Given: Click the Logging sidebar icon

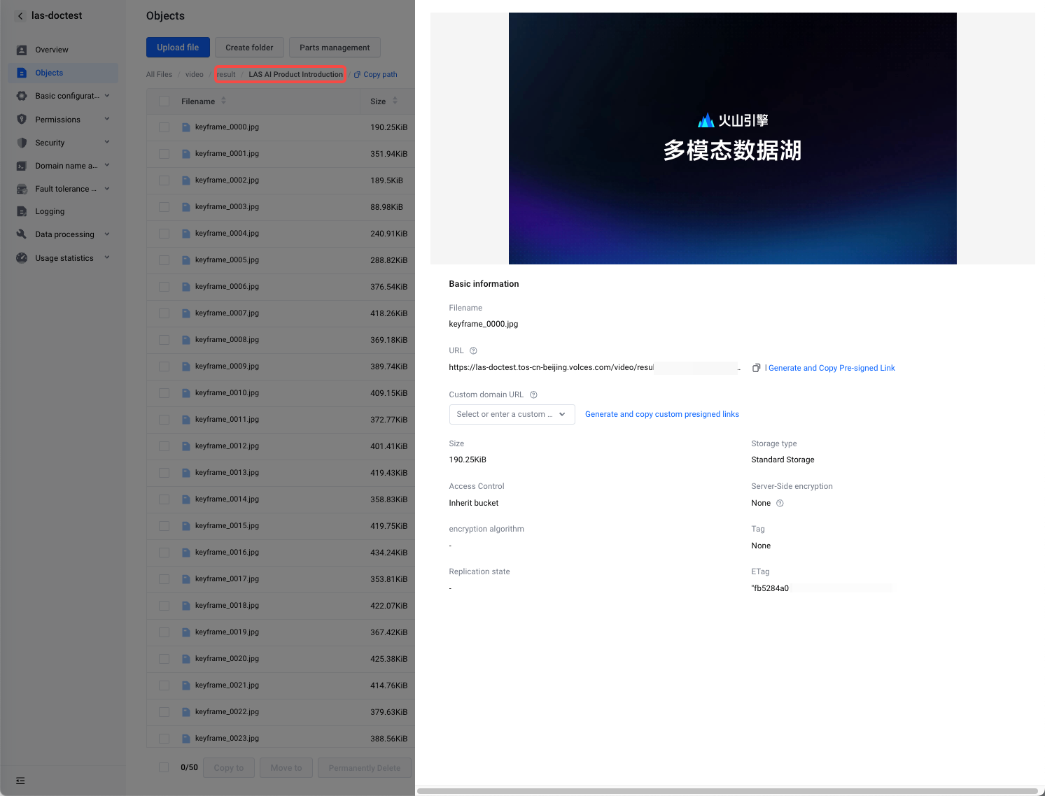Looking at the screenshot, I should tap(22, 211).
